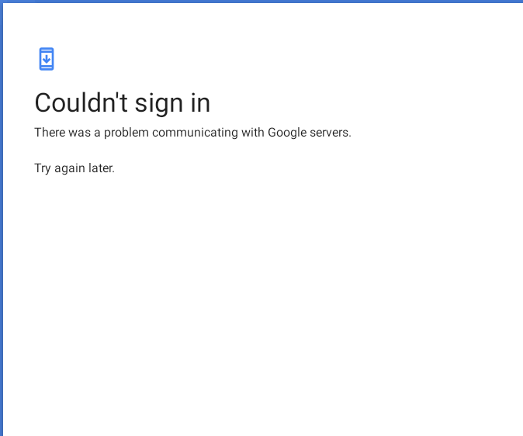Screen dimensions: 523x436
Task: Click the word "Couldn't" in the heading
Action: pos(81,102)
